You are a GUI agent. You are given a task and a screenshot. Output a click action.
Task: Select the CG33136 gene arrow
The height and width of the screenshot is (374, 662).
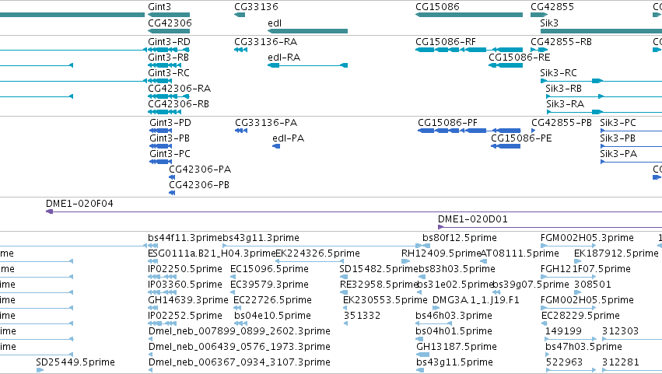(240, 15)
